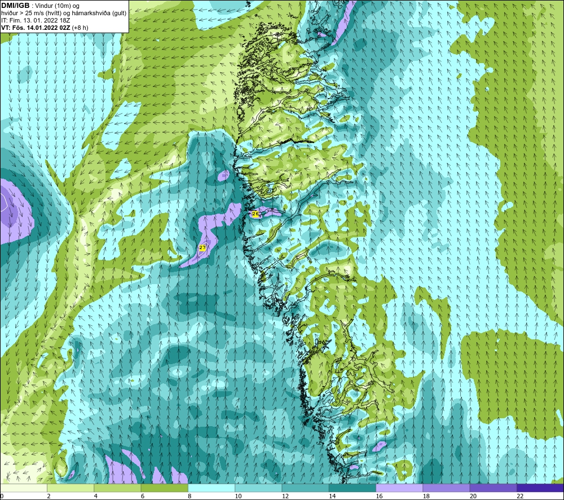The width and height of the screenshot is (564, 500).
Task: Click the scale label 18
Action: point(426,497)
